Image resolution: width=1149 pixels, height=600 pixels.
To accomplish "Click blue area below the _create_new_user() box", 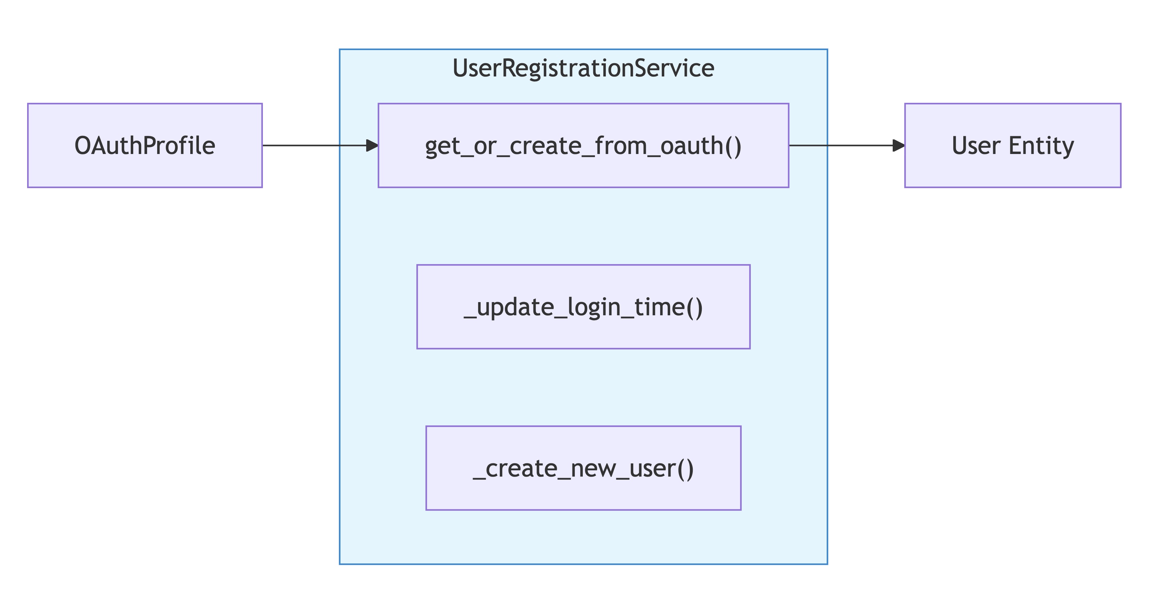I will click(583, 537).
